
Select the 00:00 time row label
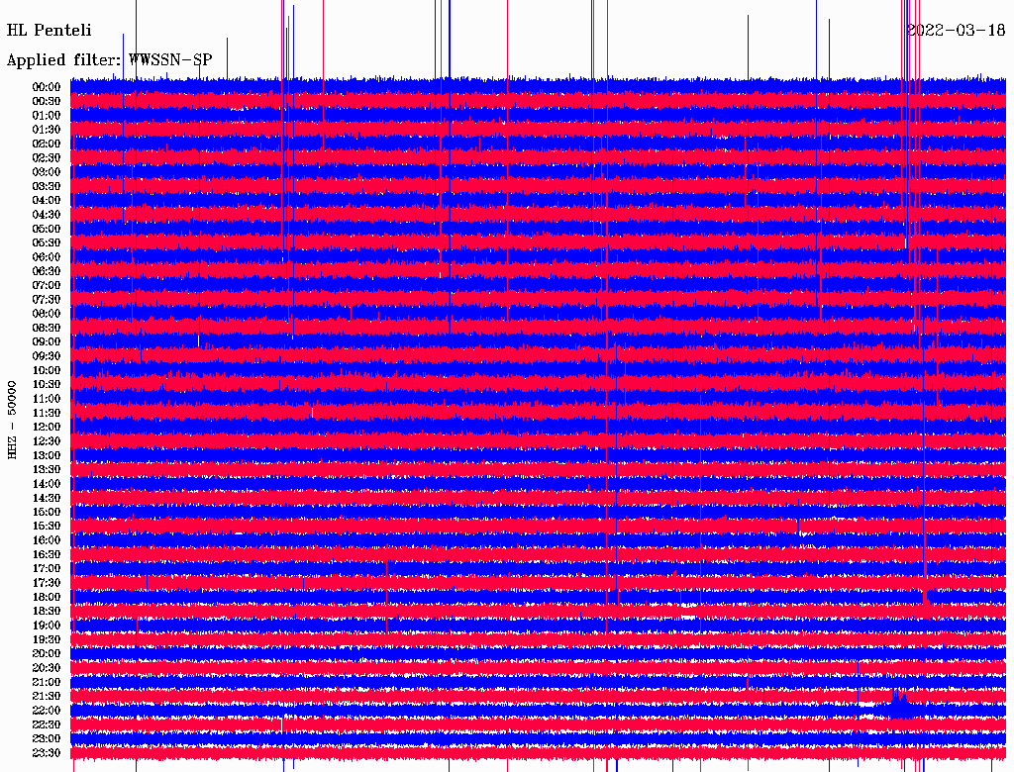coord(47,87)
